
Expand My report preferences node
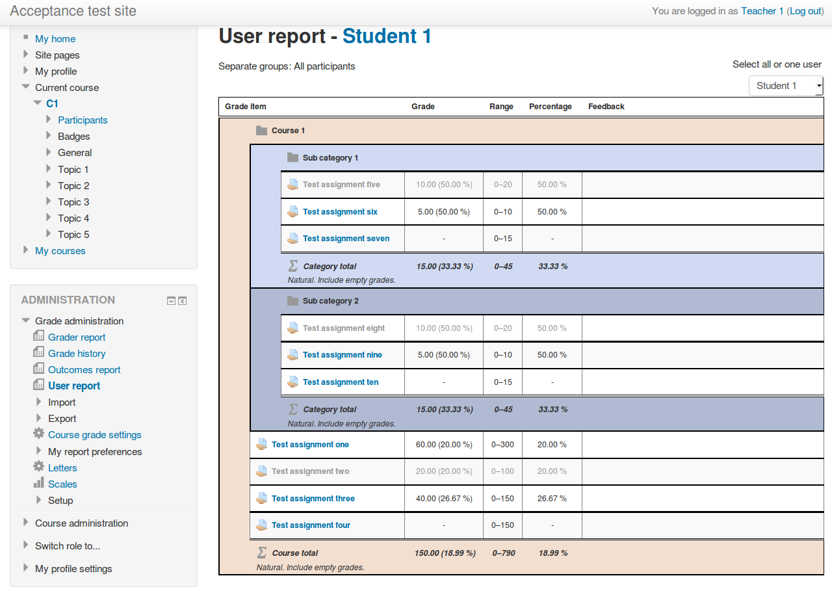pyautogui.click(x=39, y=451)
